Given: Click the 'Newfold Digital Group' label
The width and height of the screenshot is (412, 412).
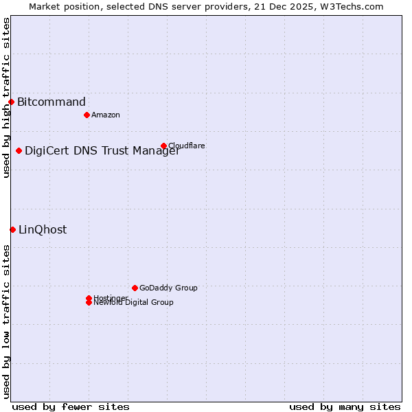Looking at the screenshot, I should [133, 302].
